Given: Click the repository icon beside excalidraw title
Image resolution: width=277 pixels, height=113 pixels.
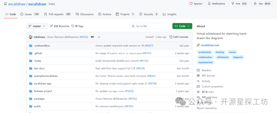Looking at the screenshot, I should (5, 4).
